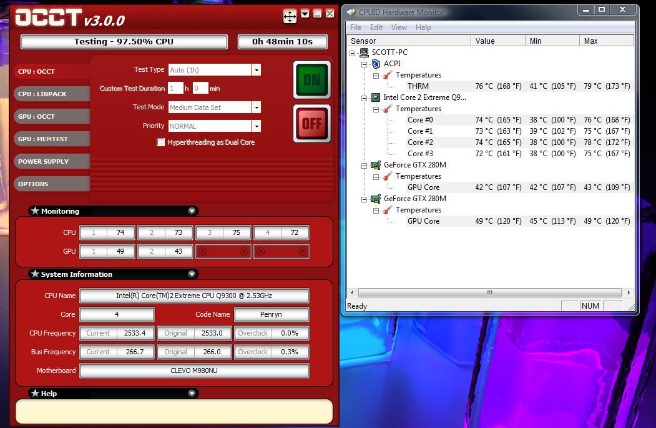Screen dimensions: 656x428
Task: Open the Help menu in Hardware Monitor
Action: (x=423, y=27)
